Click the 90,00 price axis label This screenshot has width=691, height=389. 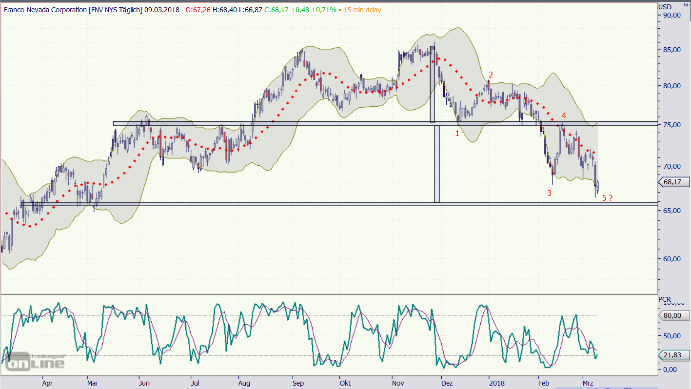(x=671, y=15)
